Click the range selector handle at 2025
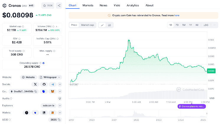Viewport: 220px width, 124px height. [x=207, y=113]
